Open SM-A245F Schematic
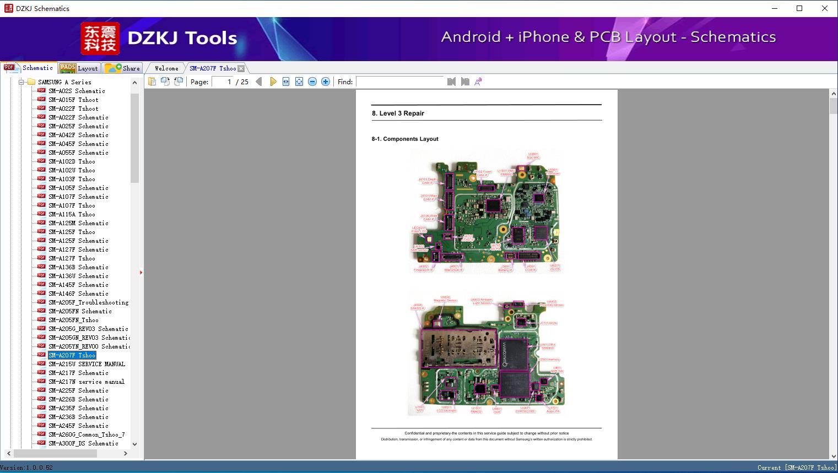The image size is (838, 473). [x=78, y=426]
